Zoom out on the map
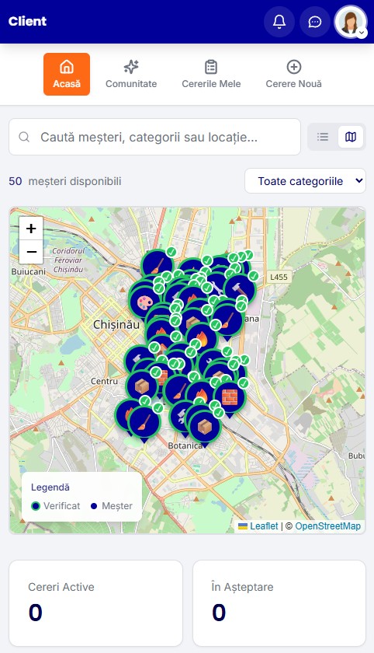 31,252
